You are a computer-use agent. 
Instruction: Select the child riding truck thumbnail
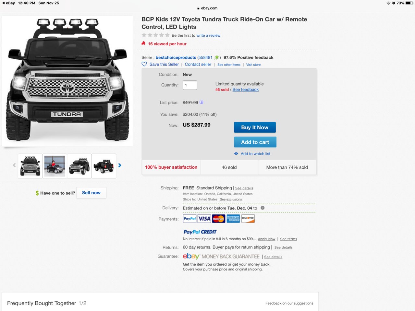(55, 166)
